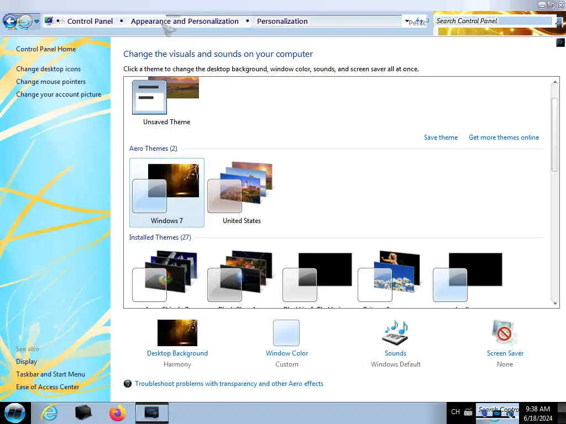The image size is (566, 424).
Task: Open Desktop Background Harmony icon
Action: click(177, 332)
